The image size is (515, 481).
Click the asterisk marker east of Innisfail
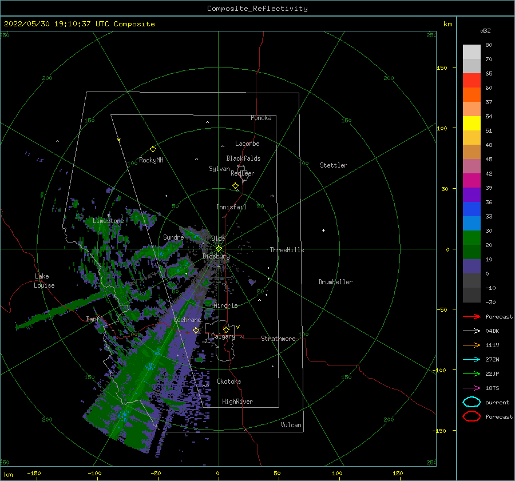[x=272, y=196]
